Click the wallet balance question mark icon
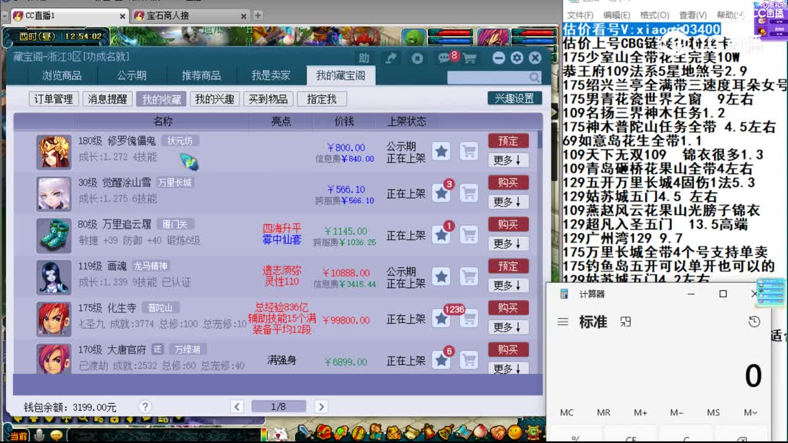 [145, 407]
